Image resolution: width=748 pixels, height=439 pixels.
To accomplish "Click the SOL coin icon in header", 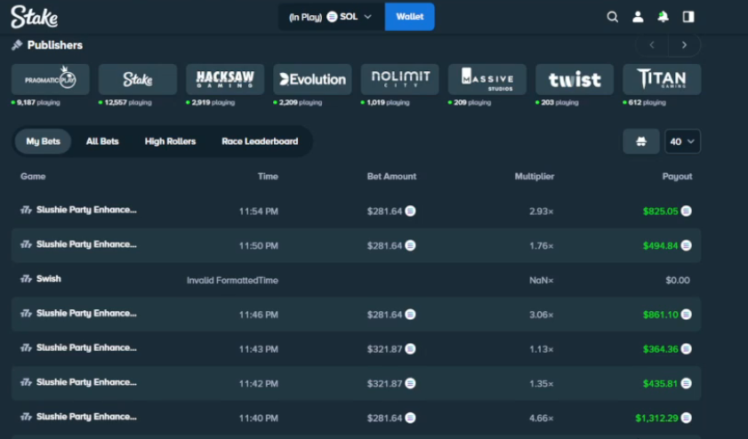I will pos(332,17).
